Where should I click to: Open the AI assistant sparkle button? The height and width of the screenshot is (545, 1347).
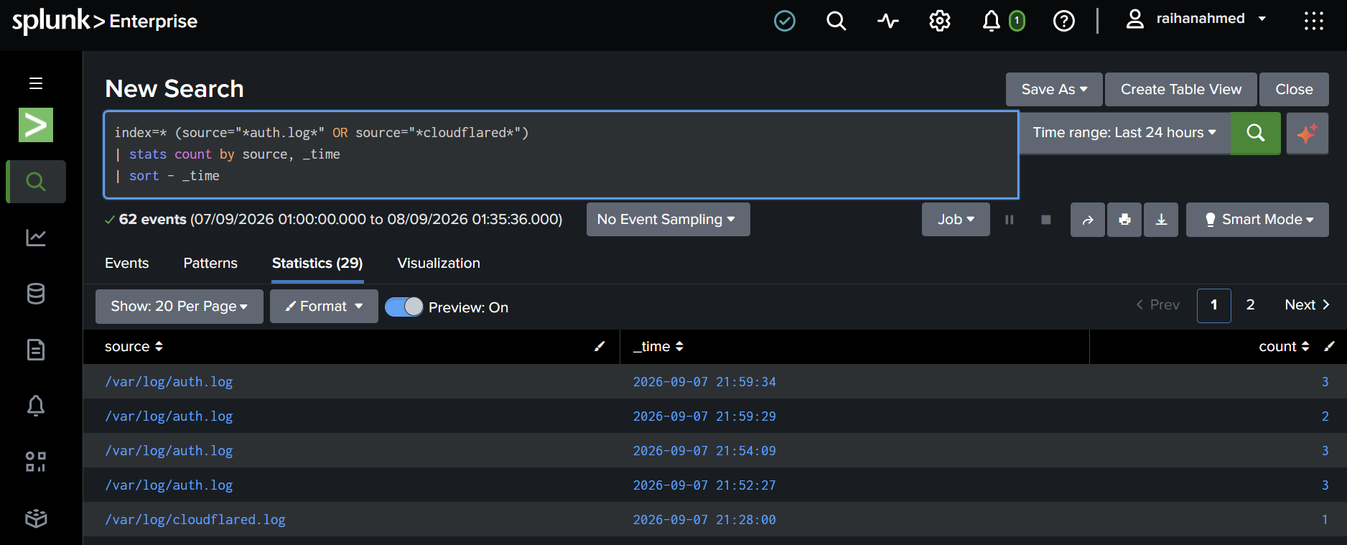click(x=1308, y=133)
